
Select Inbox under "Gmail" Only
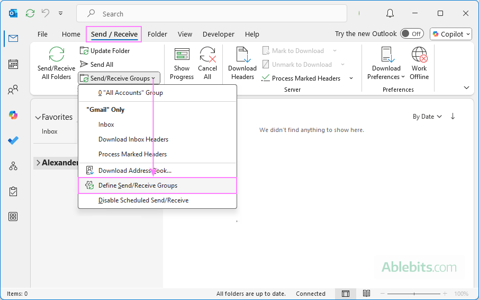pyautogui.click(x=157, y=125)
